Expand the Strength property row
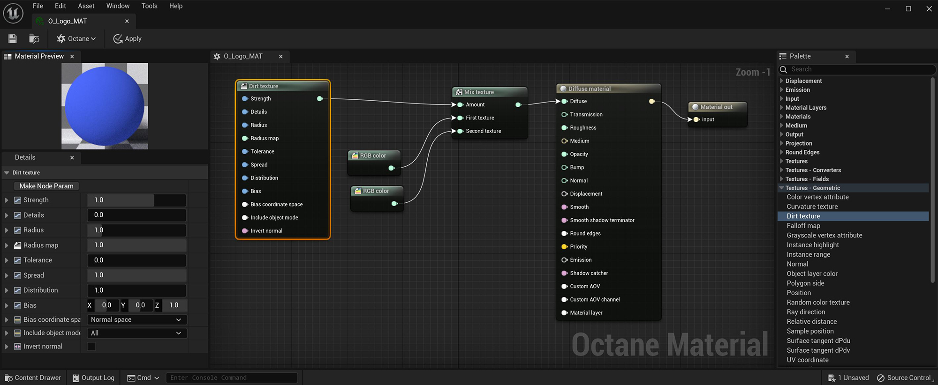The image size is (938, 385). [7, 200]
